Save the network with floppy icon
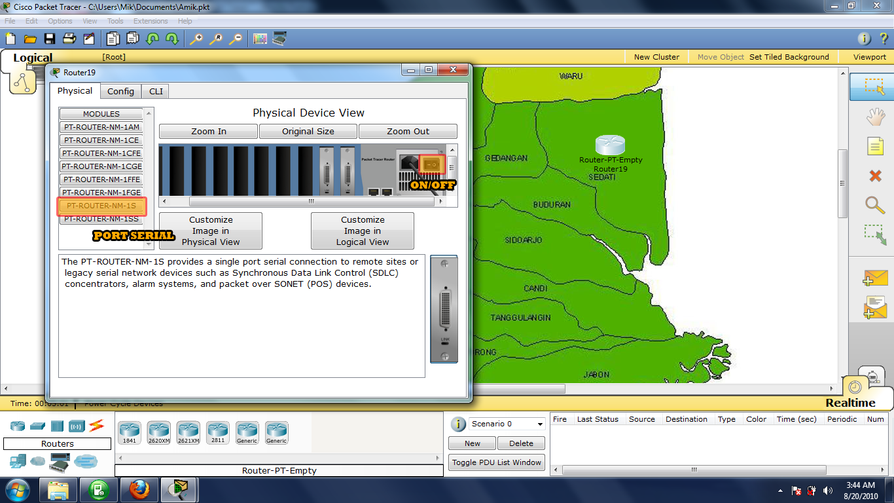 click(50, 39)
